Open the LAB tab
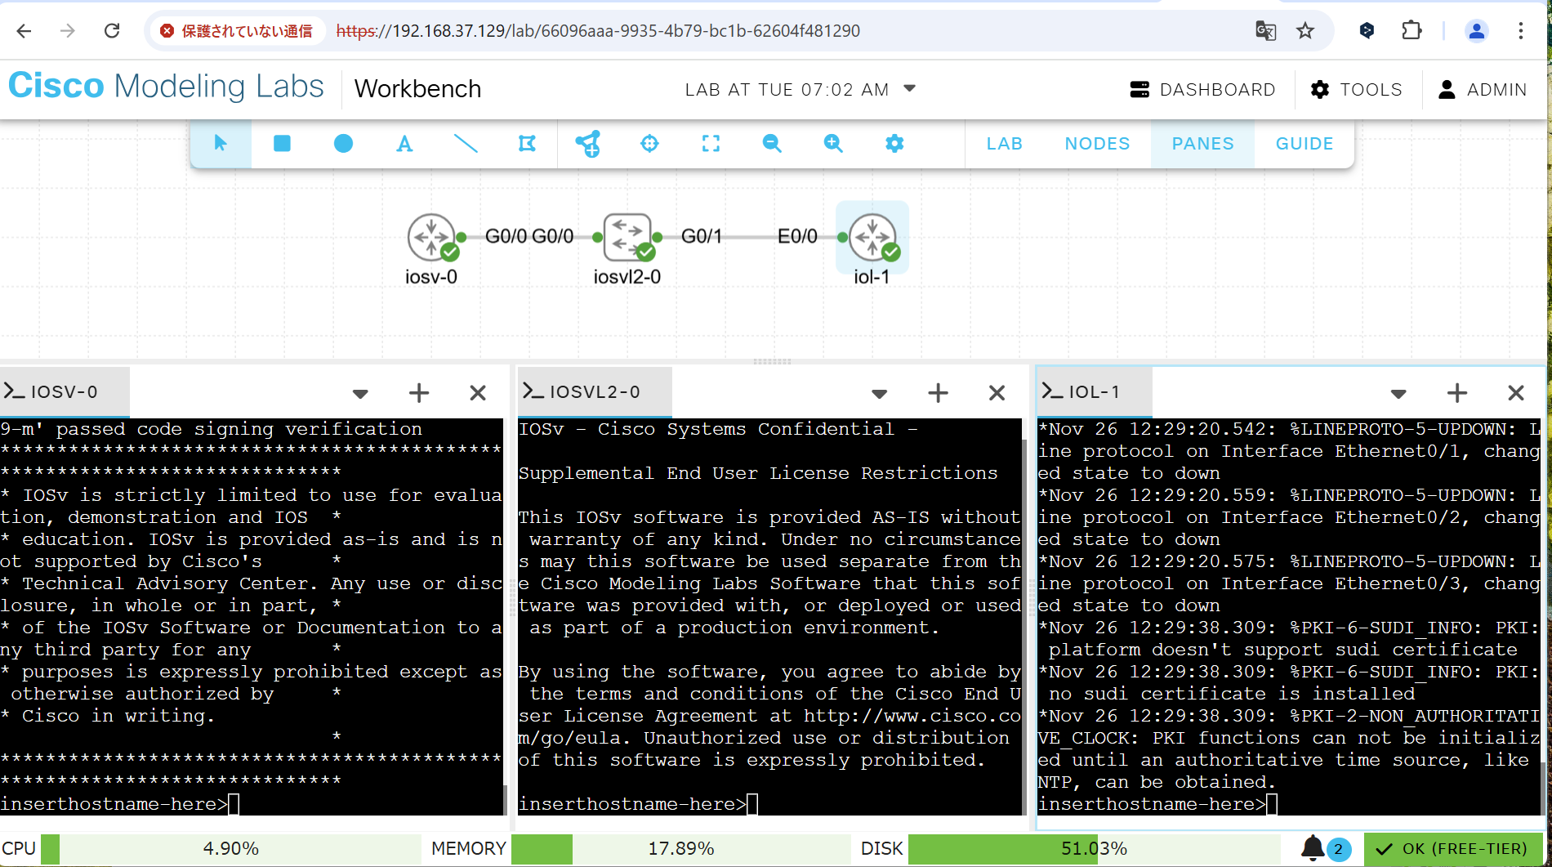 [x=1004, y=144]
